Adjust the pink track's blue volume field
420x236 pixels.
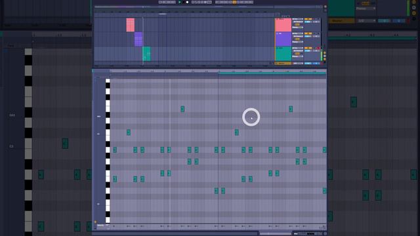[x=308, y=22]
